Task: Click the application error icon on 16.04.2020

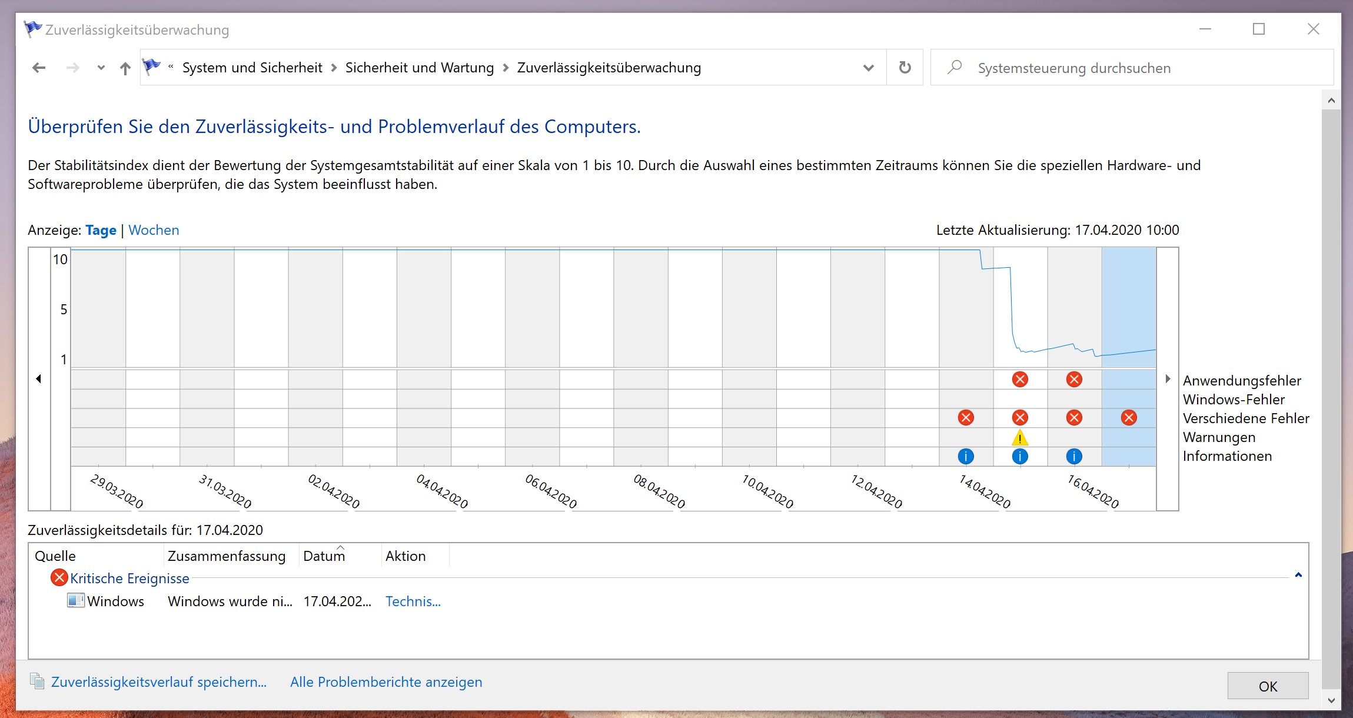Action: pyautogui.click(x=1074, y=380)
